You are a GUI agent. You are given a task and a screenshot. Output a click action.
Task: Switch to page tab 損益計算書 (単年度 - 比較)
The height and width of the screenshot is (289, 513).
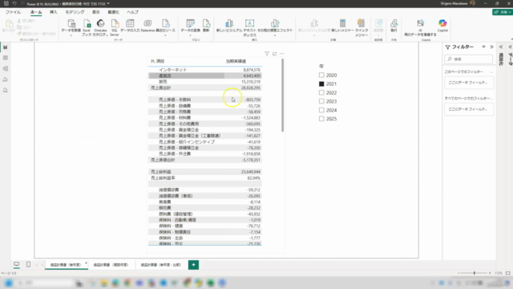[x=160, y=265]
